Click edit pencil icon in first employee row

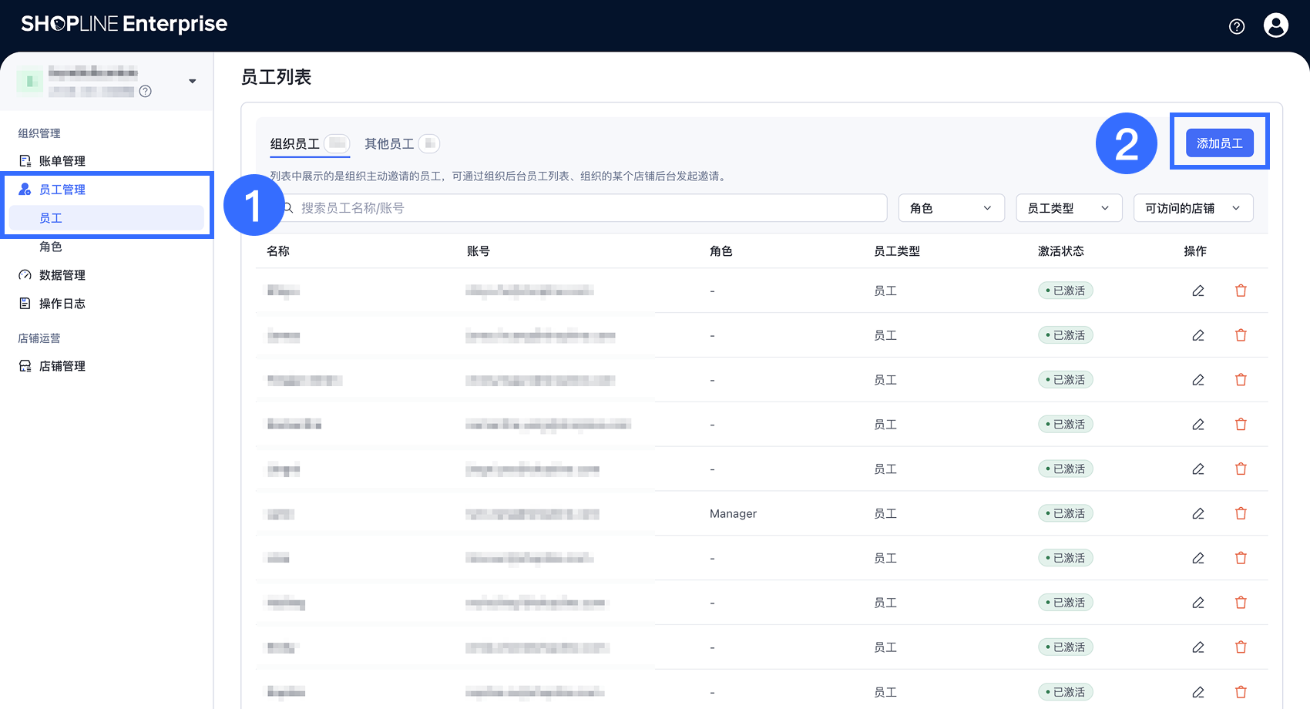click(1198, 291)
